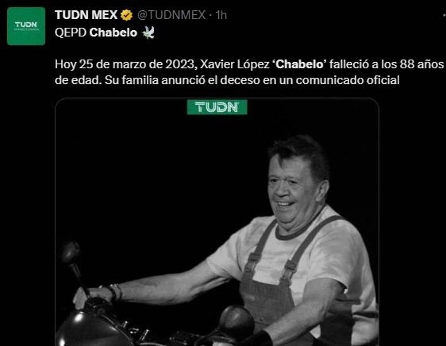Viewport: 446px width, 346px height.
Task: Click the QEPD text
Action: click(70, 33)
